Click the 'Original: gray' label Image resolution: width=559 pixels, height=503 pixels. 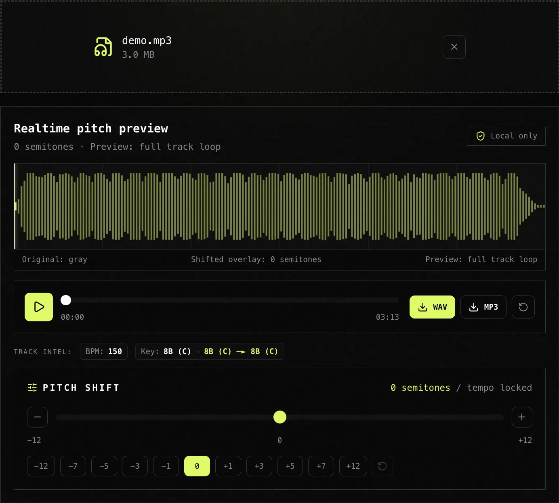coord(55,259)
